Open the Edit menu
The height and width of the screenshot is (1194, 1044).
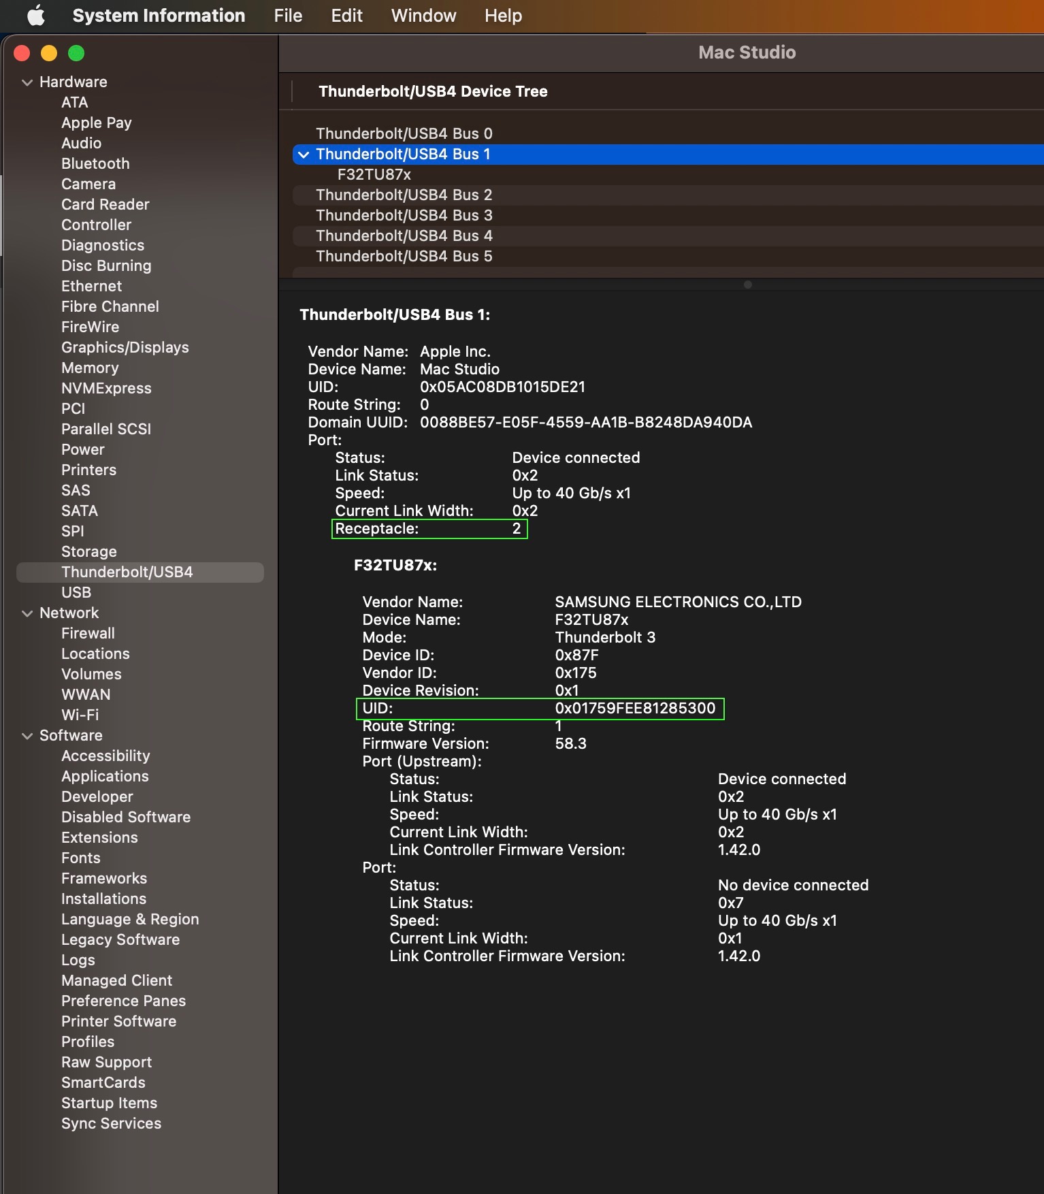346,16
